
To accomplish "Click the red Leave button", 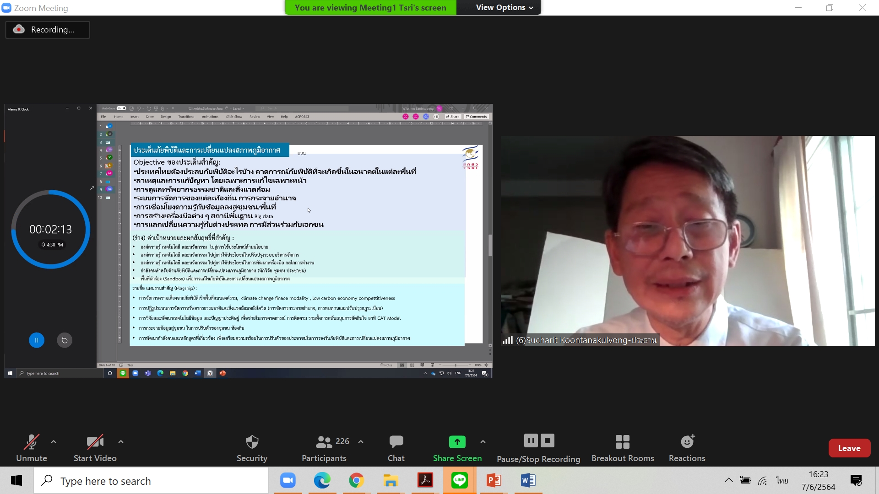I will point(849,448).
